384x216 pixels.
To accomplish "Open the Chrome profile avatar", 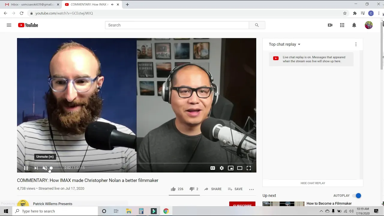I will [371, 13].
